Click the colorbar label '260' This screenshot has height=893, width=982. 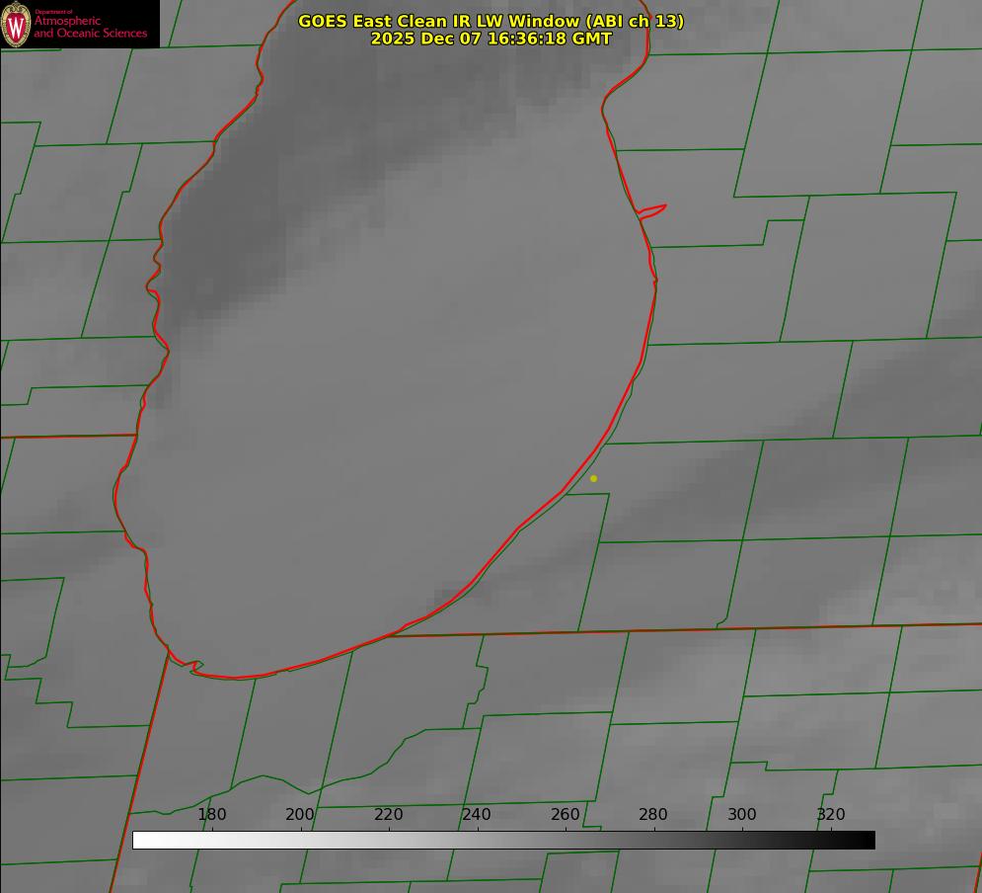pyautogui.click(x=566, y=814)
